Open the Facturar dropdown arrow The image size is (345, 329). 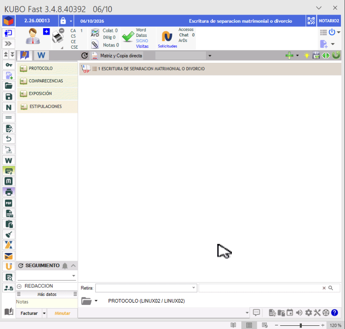pyautogui.click(x=44, y=313)
